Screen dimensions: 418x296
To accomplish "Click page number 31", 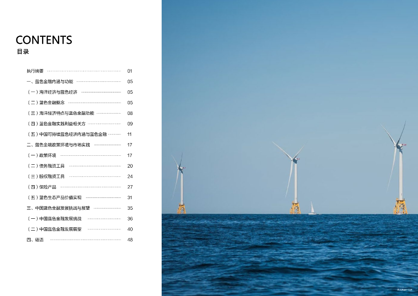I will [129, 197].
